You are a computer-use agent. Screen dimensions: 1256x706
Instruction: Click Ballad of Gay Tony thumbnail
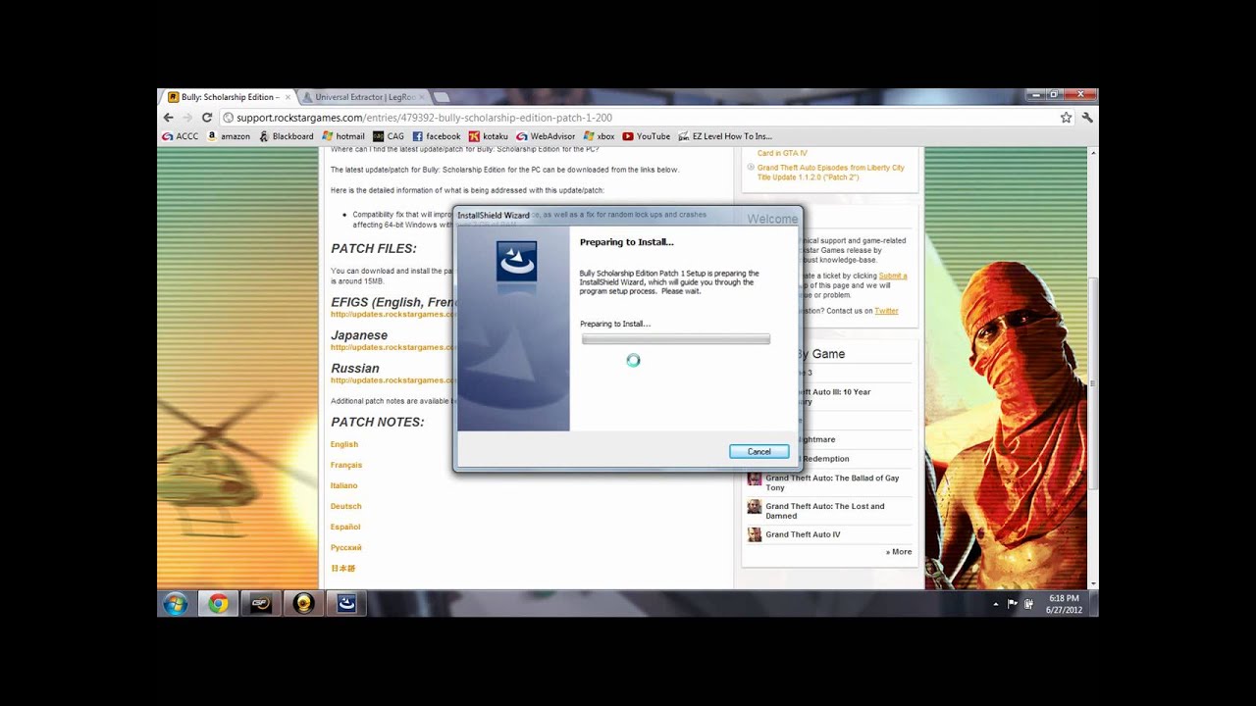[x=755, y=479]
